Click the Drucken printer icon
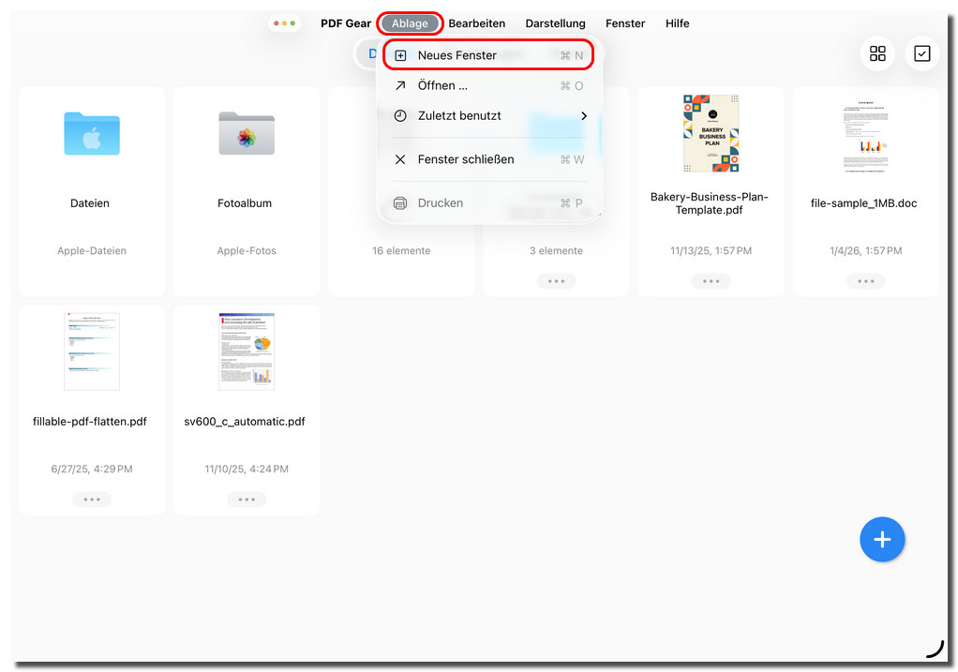Image resolution: width=958 pixels, height=672 pixels. [402, 202]
